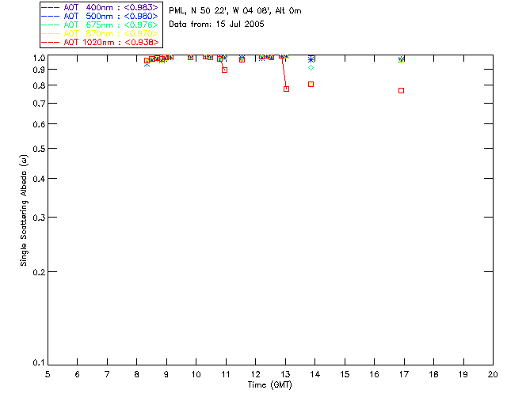Screen dimensions: 507x405
Task: Click the blue asterisk marker near hour 14
Action: [311, 60]
